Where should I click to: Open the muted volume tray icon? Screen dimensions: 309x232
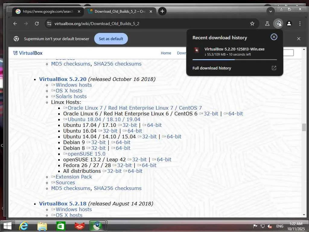[270, 226]
